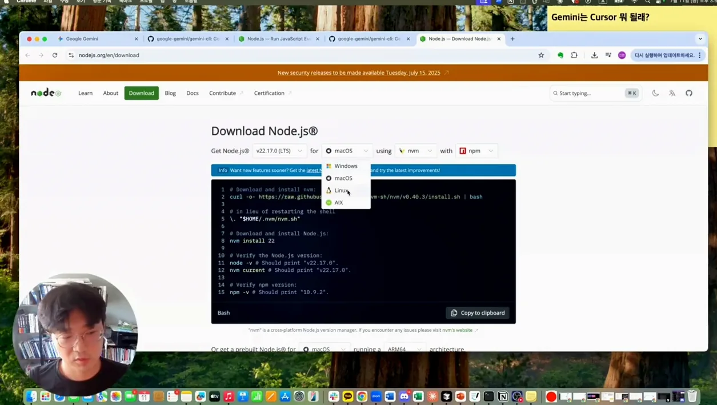Open Discord in the Dock
This screenshot has width=717, height=405.
pyautogui.click(x=404, y=396)
